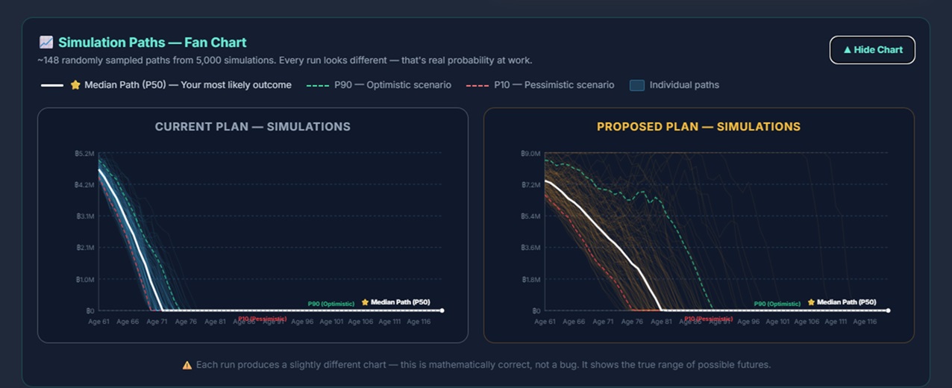Click the star beside Median Path in Current Plan chart
This screenshot has height=388, width=952.
[x=366, y=302]
